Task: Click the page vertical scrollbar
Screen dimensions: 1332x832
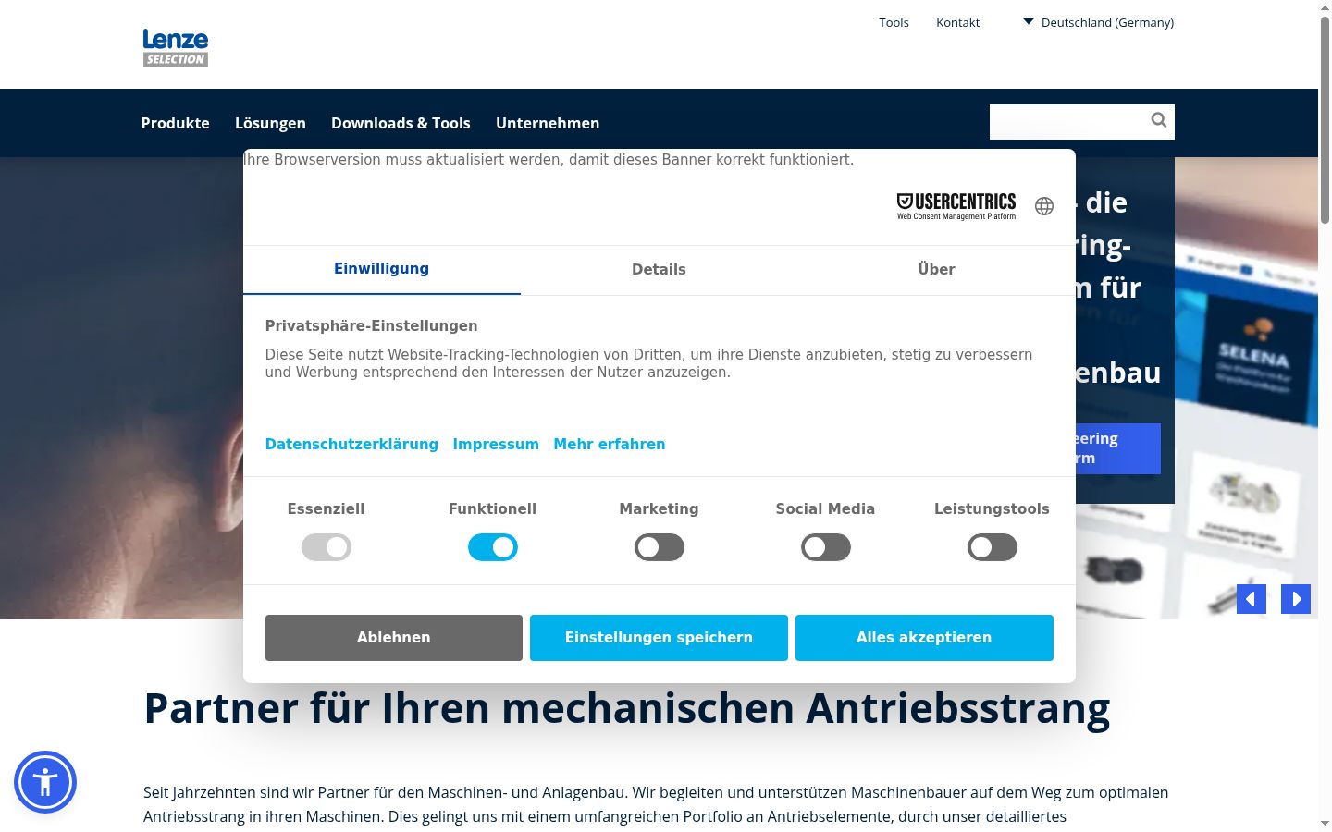Action: click(x=1325, y=416)
